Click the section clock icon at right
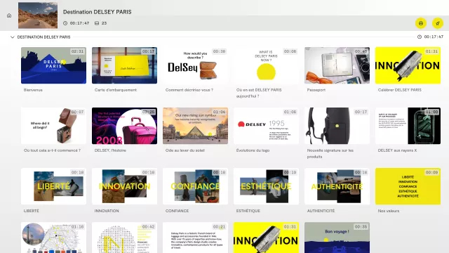The height and width of the screenshot is (253, 449). coord(420,37)
